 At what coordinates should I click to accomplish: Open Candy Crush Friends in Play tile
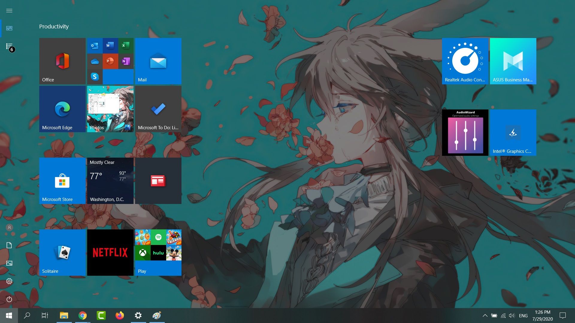click(x=174, y=237)
